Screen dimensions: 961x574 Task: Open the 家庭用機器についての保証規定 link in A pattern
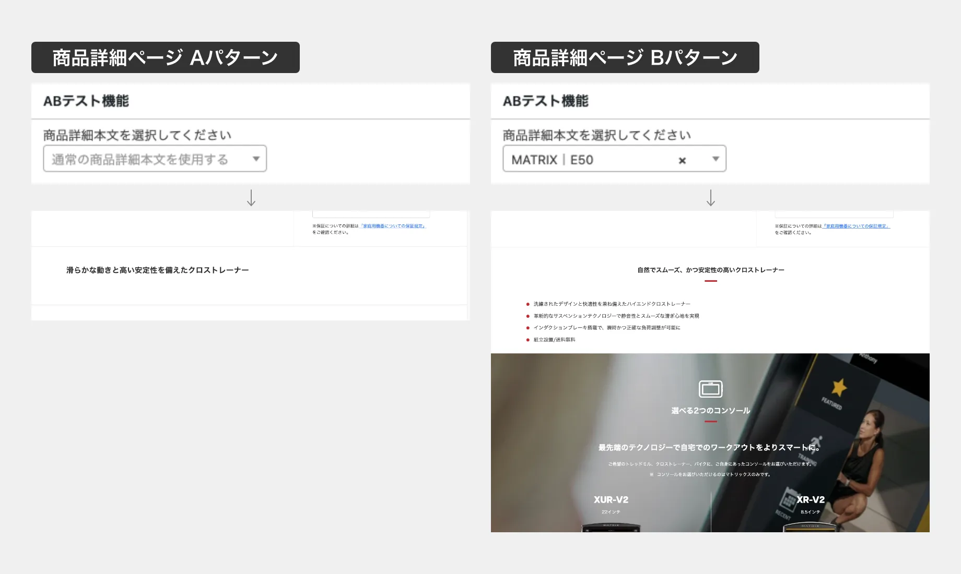(393, 226)
